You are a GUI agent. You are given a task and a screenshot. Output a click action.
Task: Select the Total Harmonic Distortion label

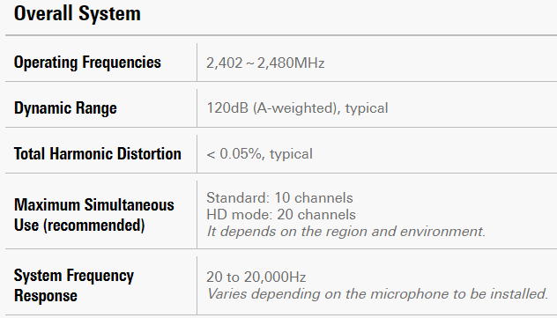click(98, 153)
